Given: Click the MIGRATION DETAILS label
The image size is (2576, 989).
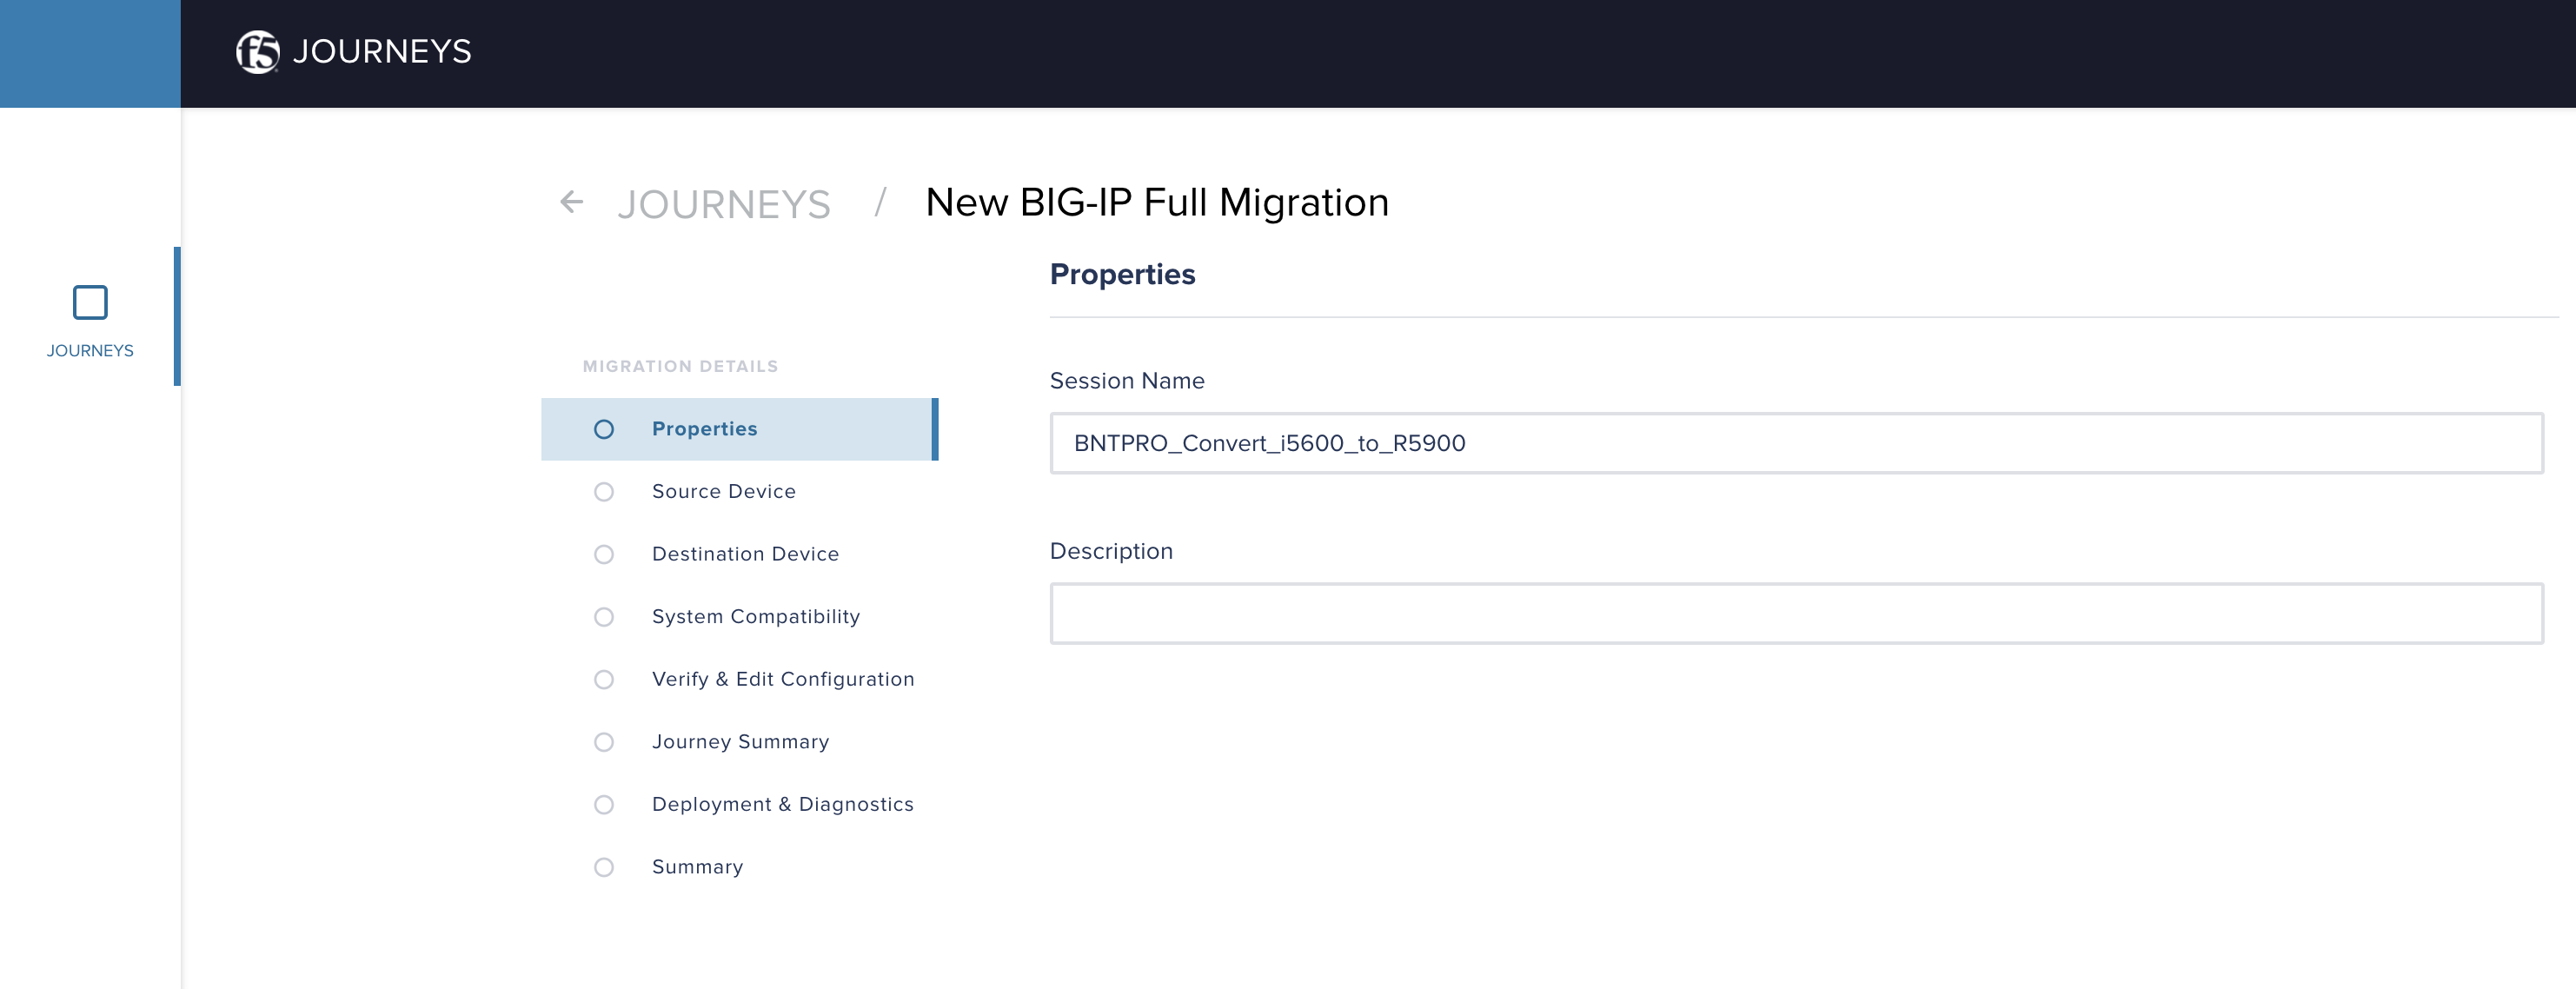Looking at the screenshot, I should pyautogui.click(x=680, y=367).
